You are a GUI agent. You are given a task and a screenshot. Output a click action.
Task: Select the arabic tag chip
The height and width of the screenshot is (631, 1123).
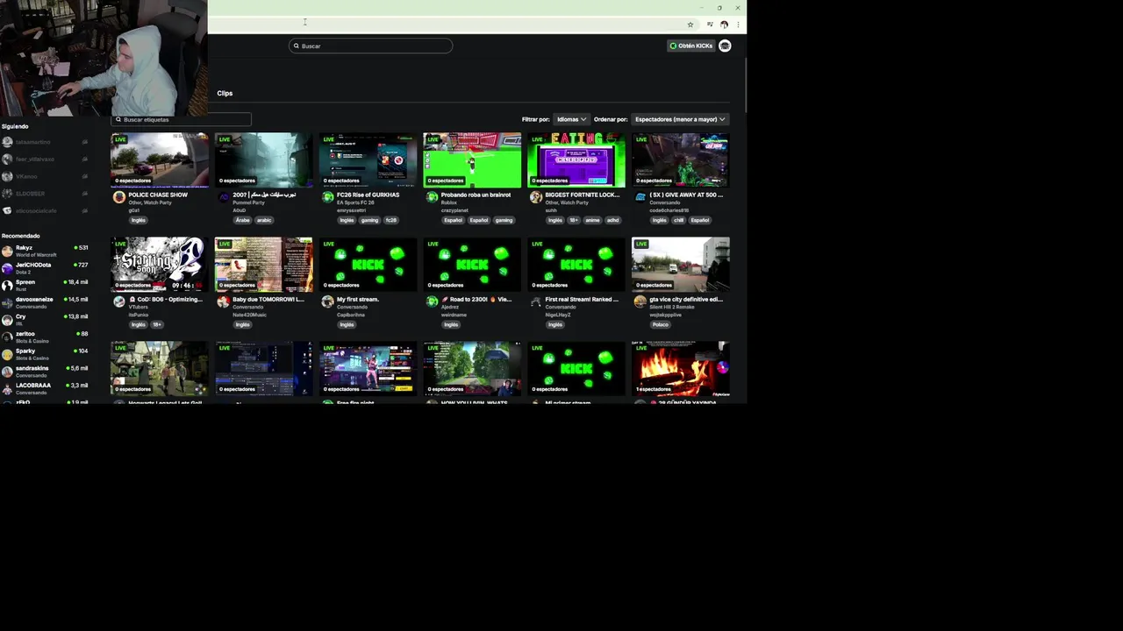coord(265,220)
